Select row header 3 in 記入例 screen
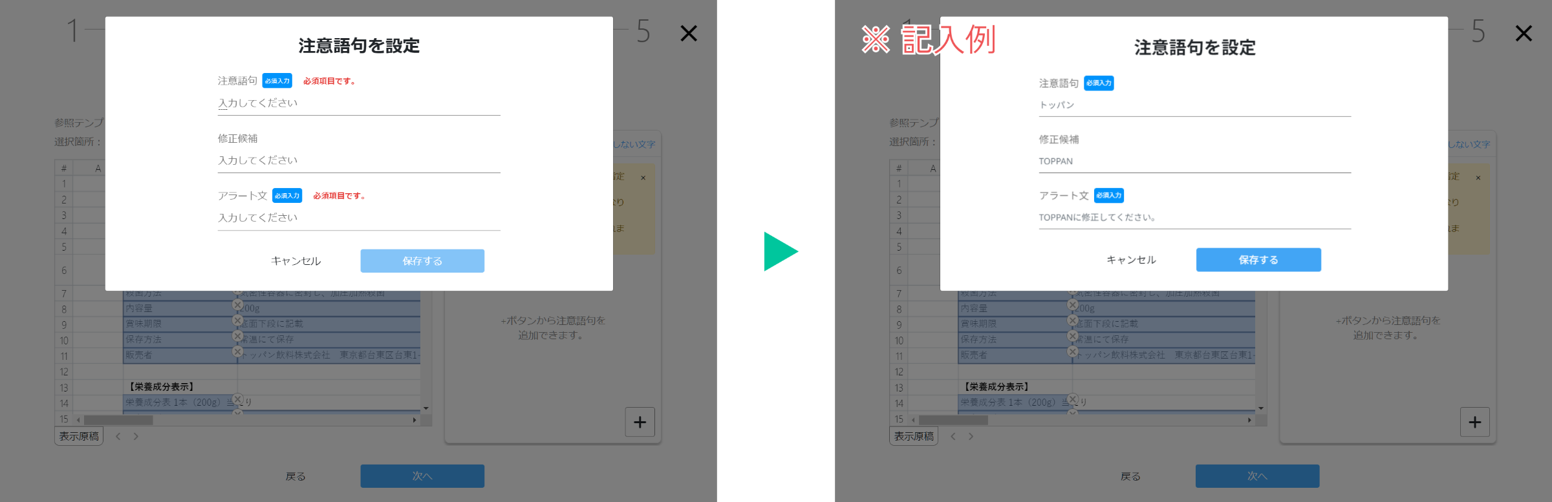The image size is (1552, 502). click(899, 215)
